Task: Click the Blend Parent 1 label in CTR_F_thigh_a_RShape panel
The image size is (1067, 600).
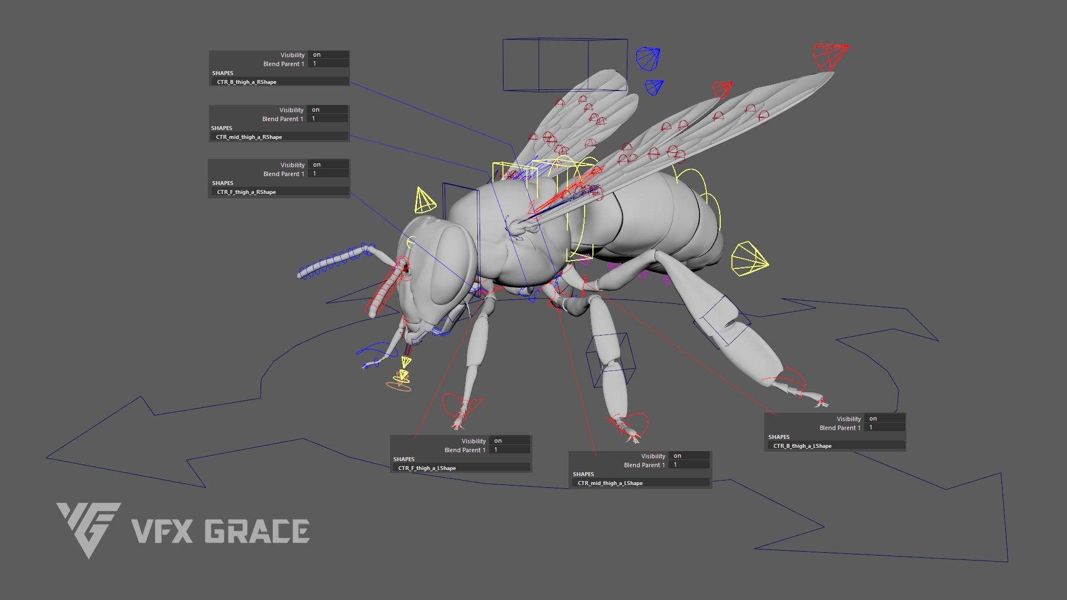Action: coord(283,174)
